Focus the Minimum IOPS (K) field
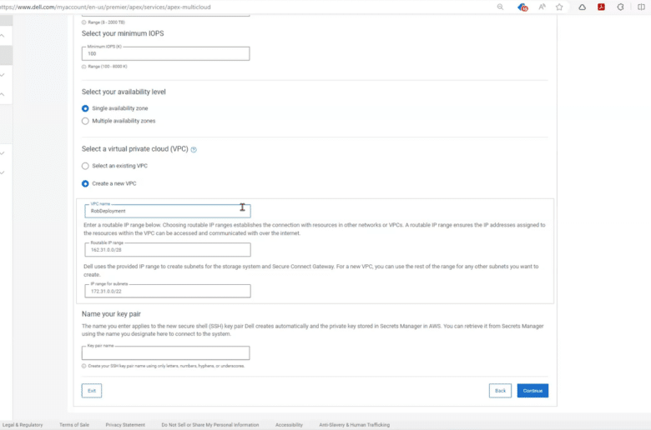The width and height of the screenshot is (651, 430). point(165,53)
